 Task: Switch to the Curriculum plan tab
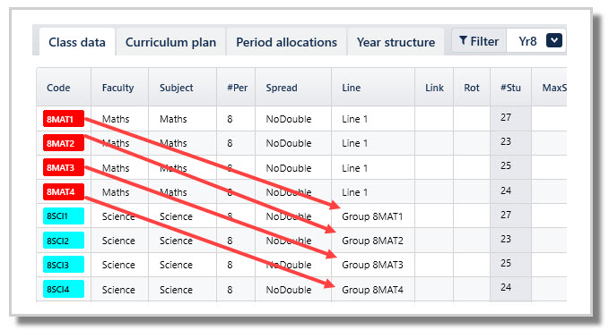171,42
